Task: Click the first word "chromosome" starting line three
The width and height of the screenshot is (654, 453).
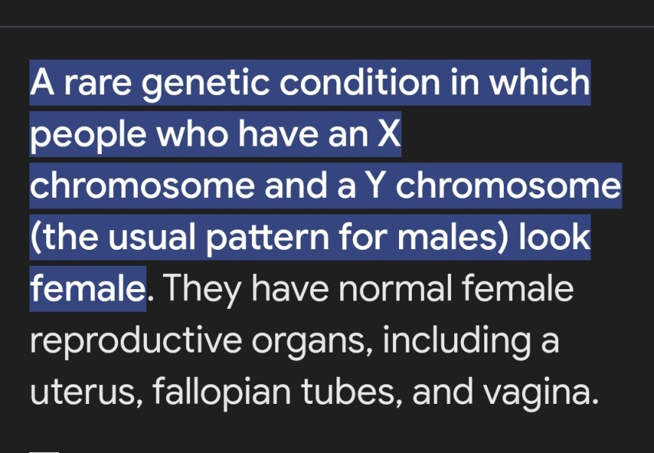Action: pos(142,186)
